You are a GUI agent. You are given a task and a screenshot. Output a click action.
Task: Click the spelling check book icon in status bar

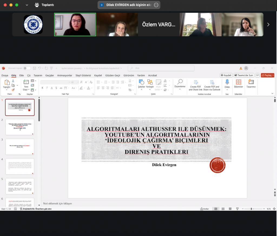point(15,209)
